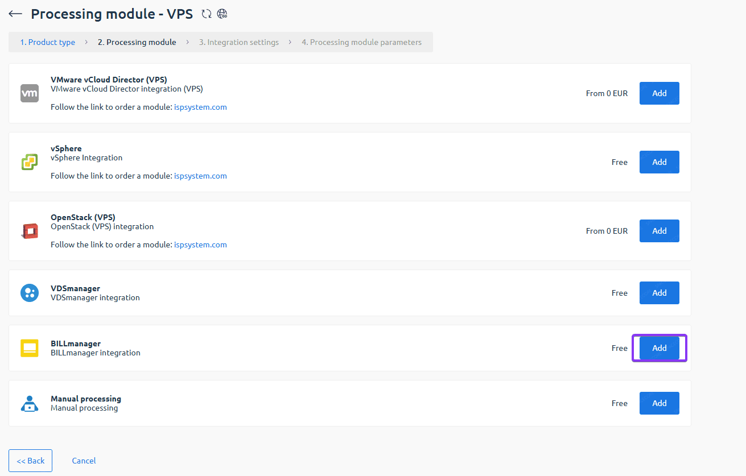This screenshot has height=476, width=746.
Task: Click the globe icon next to the title
Action: point(222,14)
